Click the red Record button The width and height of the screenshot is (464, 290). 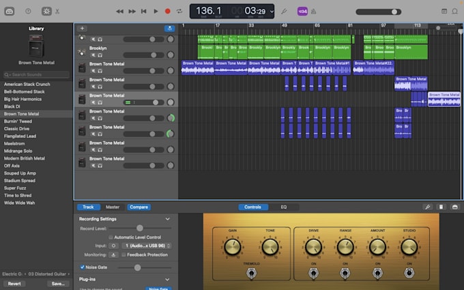pyautogui.click(x=167, y=11)
